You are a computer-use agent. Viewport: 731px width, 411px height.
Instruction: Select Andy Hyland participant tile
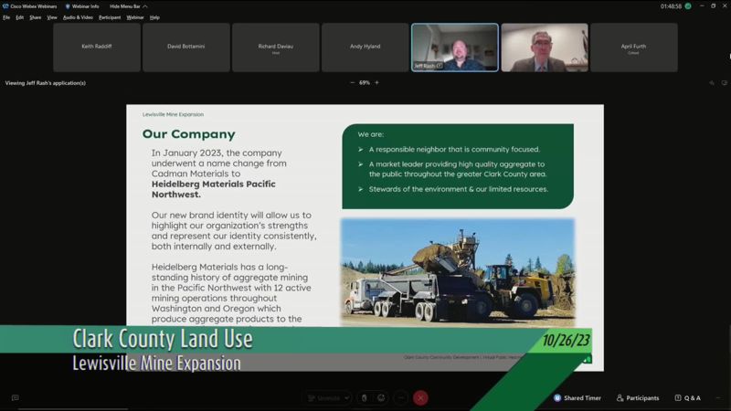coord(365,47)
